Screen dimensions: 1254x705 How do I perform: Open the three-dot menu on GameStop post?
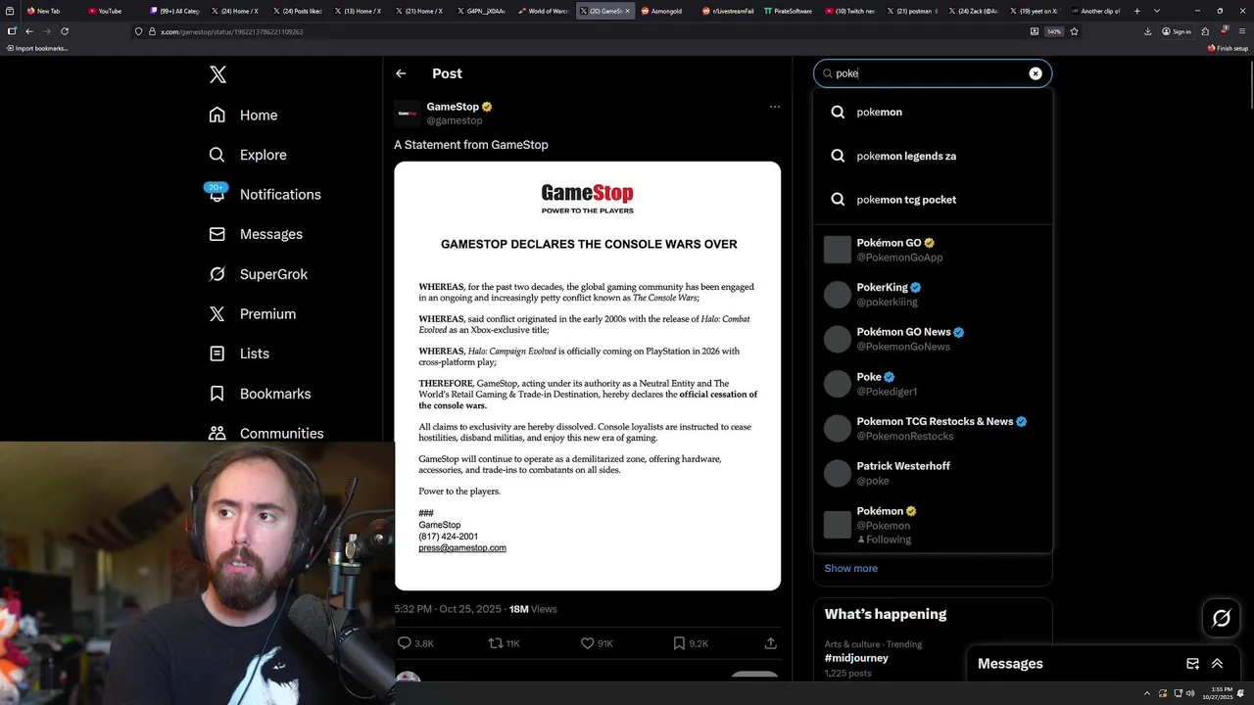(x=774, y=107)
